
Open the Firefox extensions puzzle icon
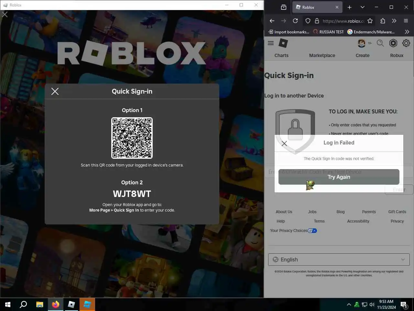coord(383,21)
